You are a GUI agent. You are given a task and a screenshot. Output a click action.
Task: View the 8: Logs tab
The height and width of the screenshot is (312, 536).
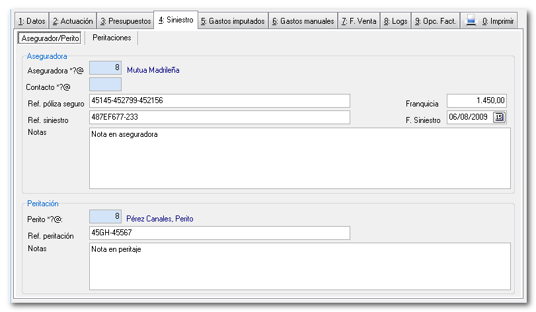click(395, 21)
